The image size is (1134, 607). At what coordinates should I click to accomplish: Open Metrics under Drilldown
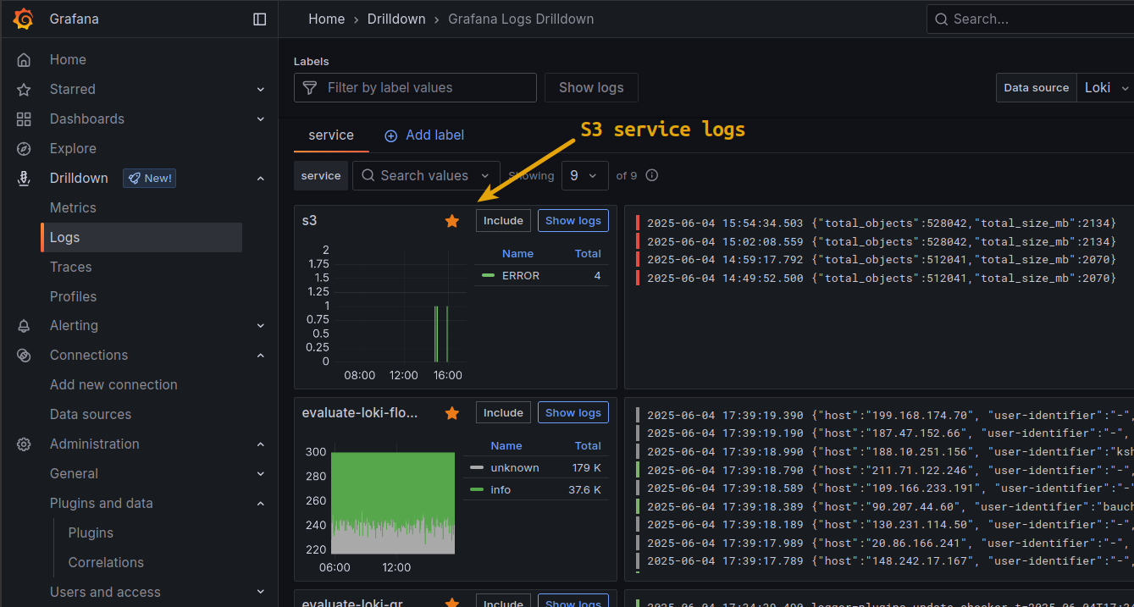(x=73, y=208)
